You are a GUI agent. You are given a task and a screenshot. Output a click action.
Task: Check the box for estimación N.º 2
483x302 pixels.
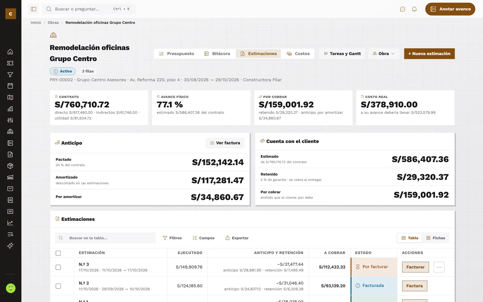[x=58, y=286]
